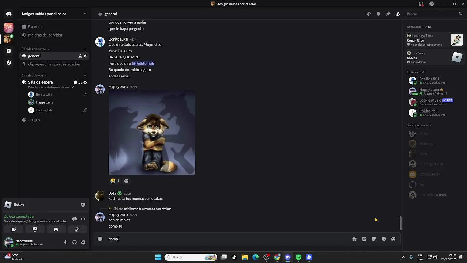Screen dimensions: 467x263
Task: Open notification settings bell icon
Action: pos(378,14)
